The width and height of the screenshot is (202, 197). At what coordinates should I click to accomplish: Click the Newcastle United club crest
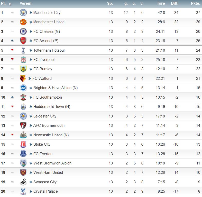[23, 135]
